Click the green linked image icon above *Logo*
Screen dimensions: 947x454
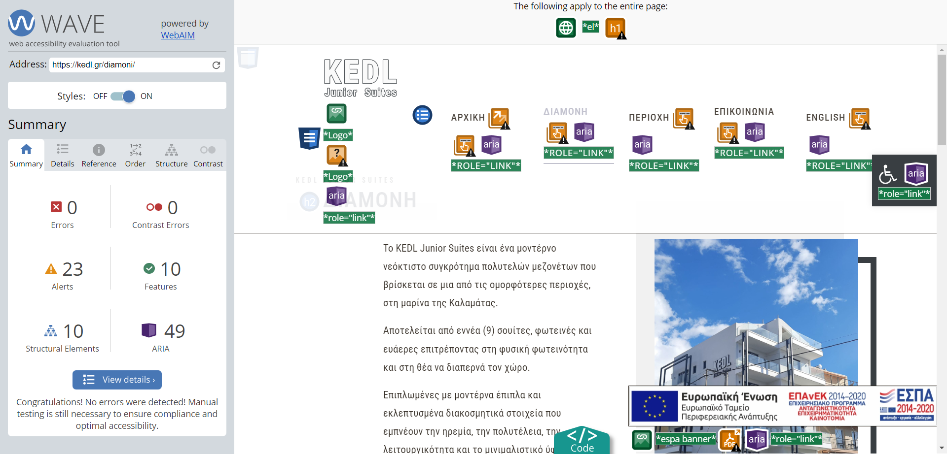(336, 113)
